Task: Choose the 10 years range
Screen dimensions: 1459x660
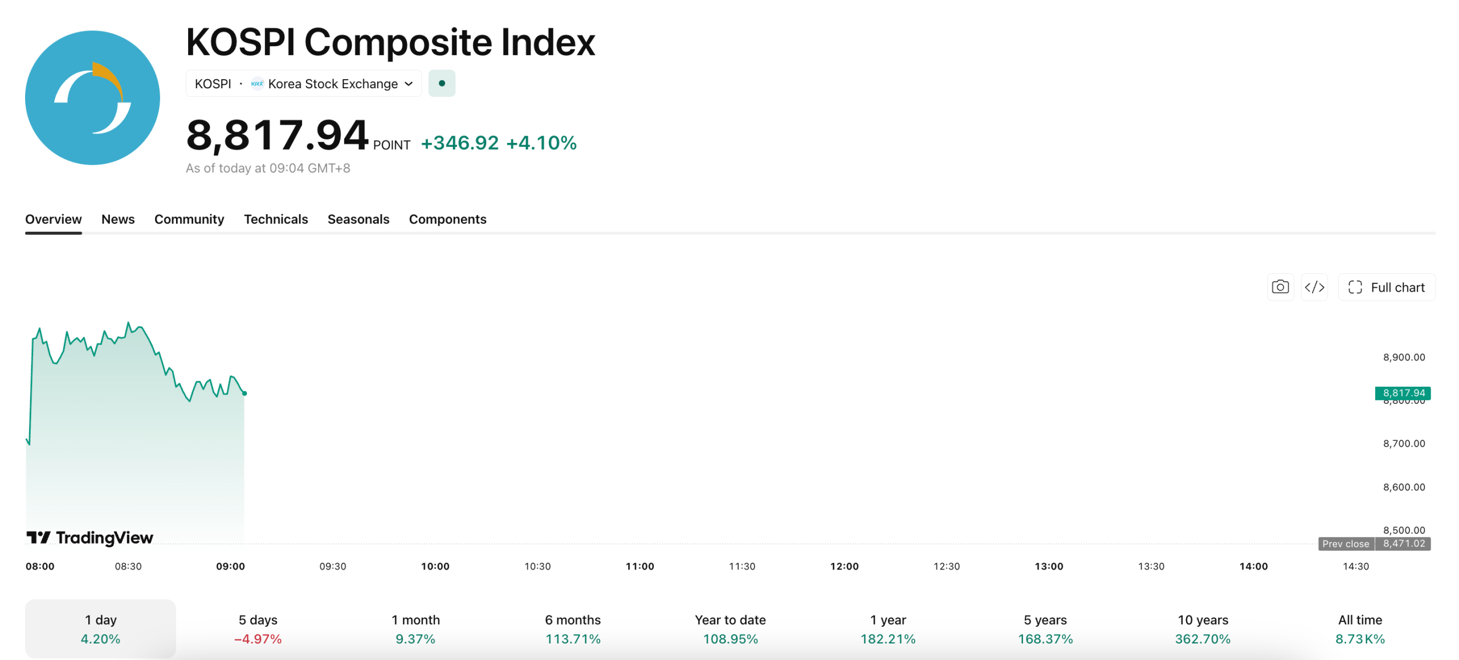Action: click(x=1203, y=629)
